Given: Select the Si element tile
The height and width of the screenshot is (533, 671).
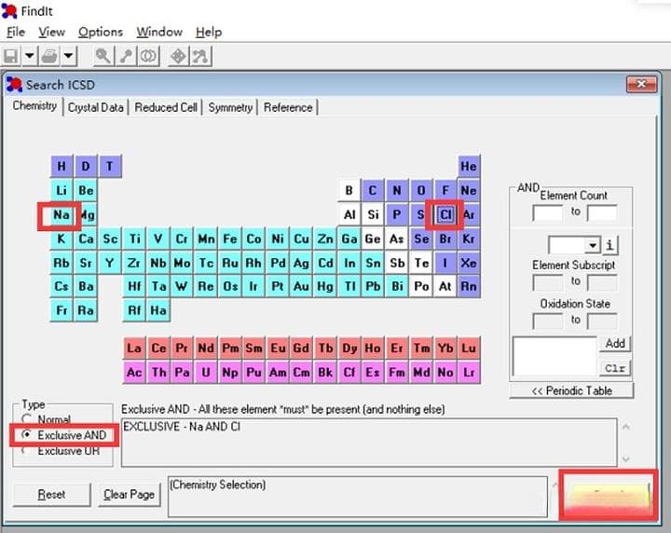Looking at the screenshot, I should (x=373, y=214).
